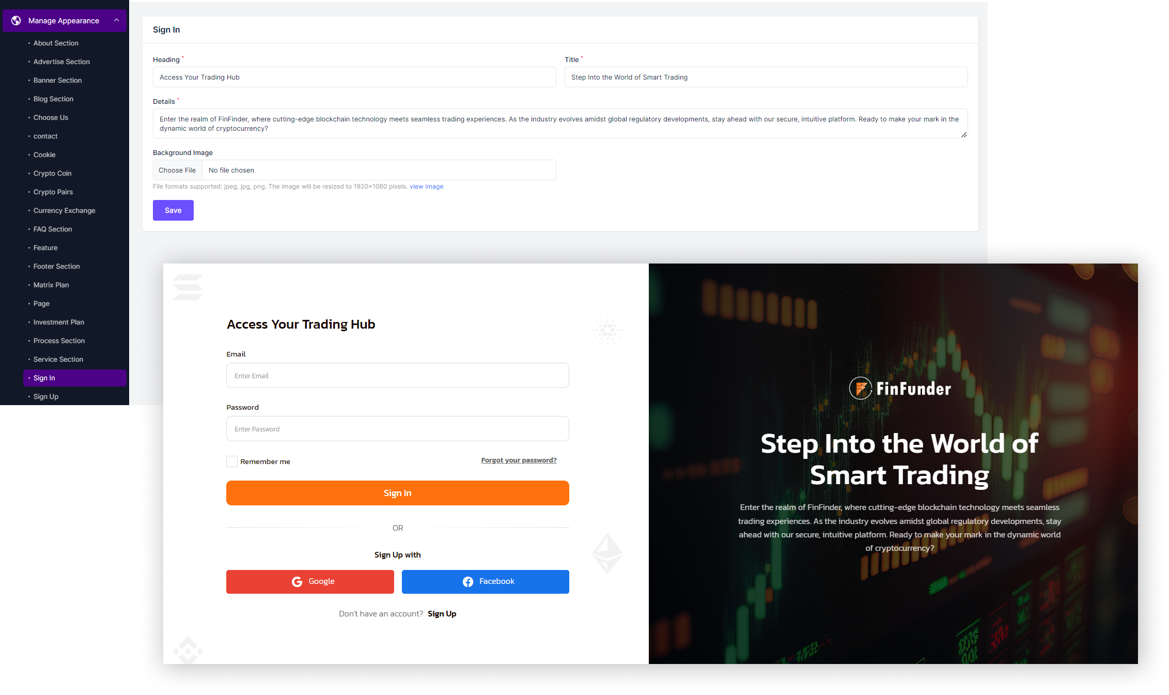
Task: Click the Title input field
Action: (x=766, y=77)
